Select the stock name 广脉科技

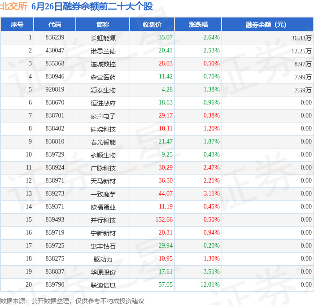click(103, 168)
